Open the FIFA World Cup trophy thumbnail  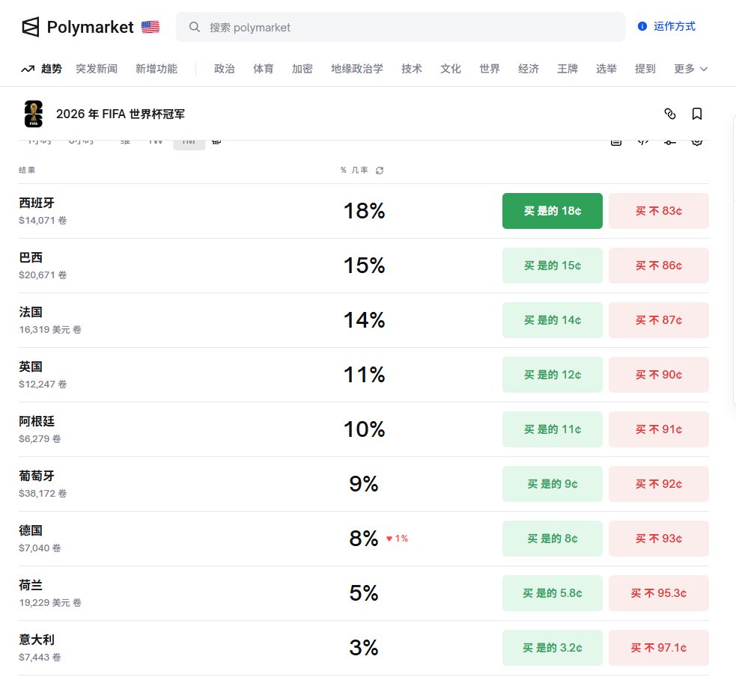click(34, 114)
